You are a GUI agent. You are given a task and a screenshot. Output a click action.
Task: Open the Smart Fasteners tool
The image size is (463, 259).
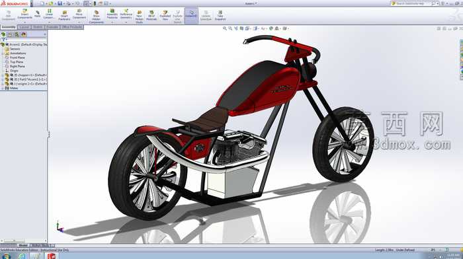64,16
